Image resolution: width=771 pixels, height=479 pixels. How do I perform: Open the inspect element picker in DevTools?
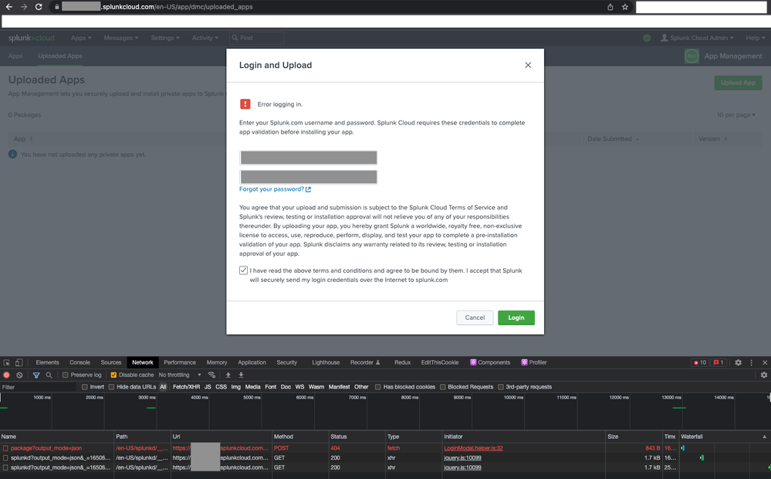coord(7,362)
